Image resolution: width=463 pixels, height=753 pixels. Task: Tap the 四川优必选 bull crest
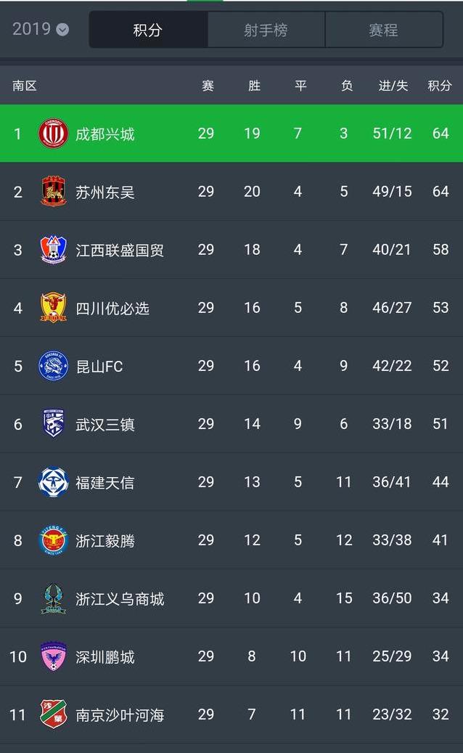53,307
